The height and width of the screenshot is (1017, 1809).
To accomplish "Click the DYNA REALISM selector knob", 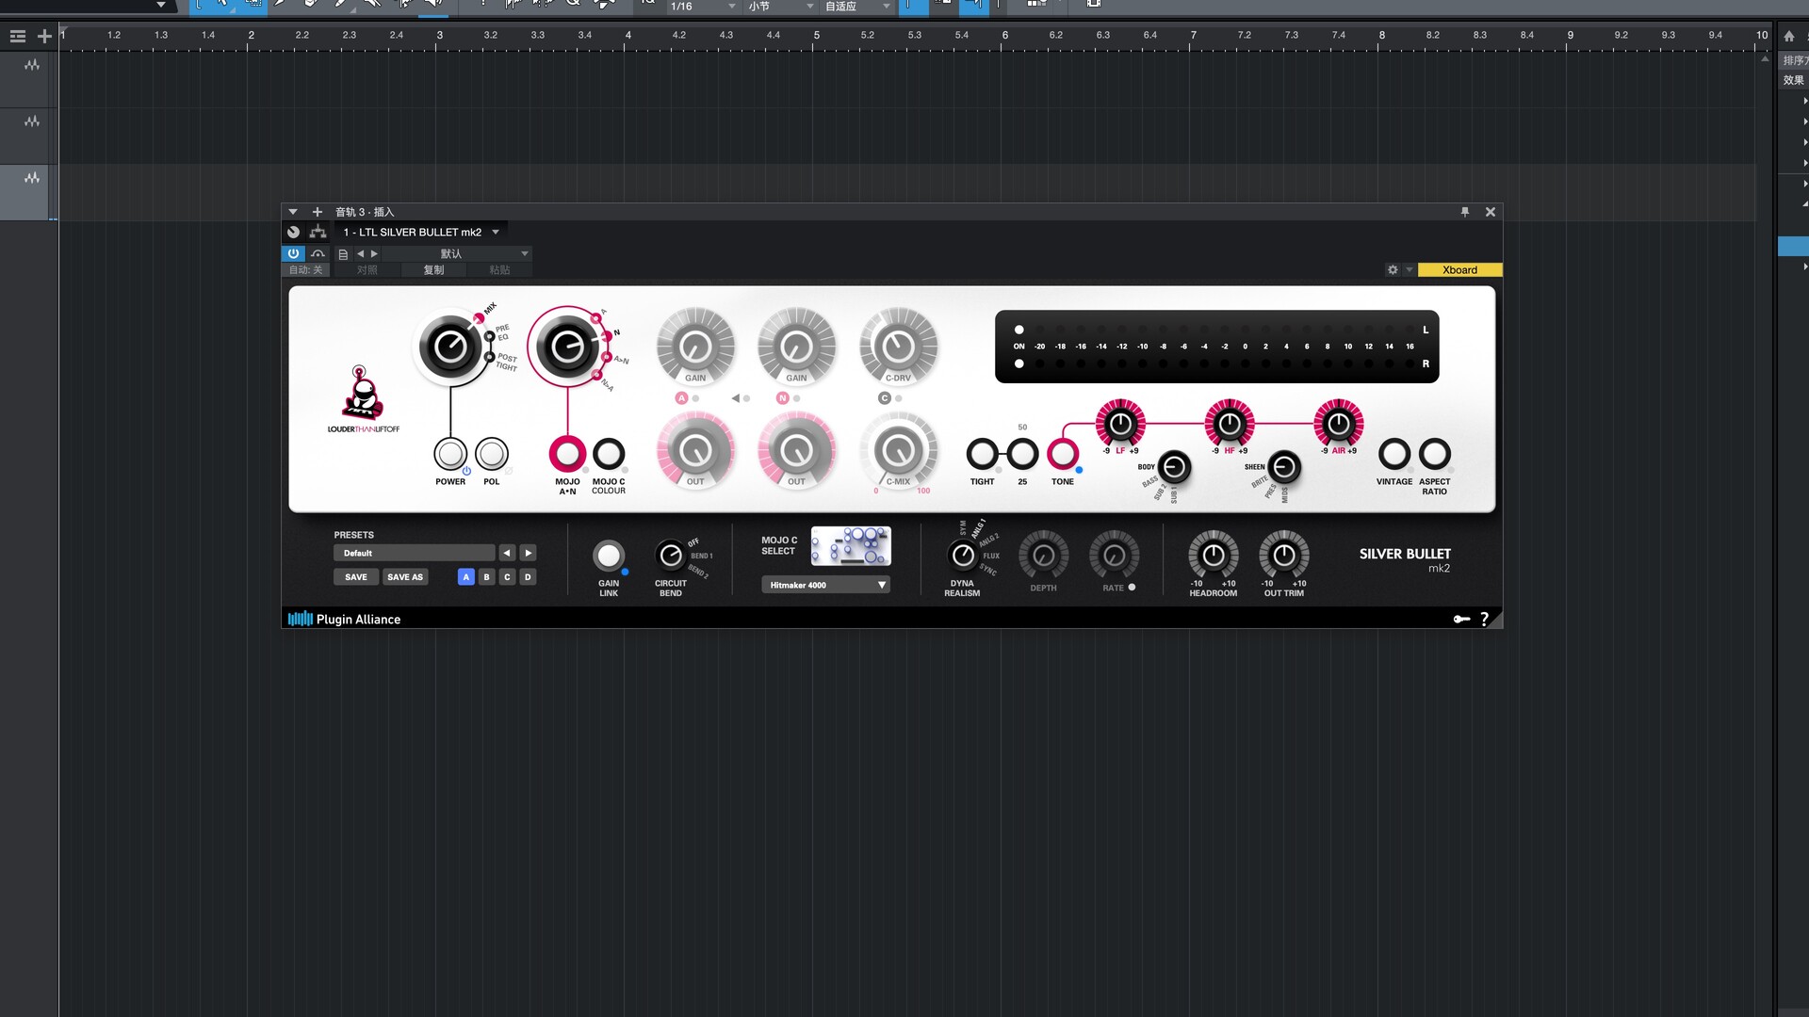I will 963,556.
